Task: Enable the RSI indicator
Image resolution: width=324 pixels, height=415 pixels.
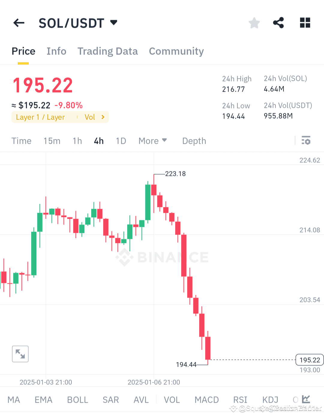Action: (x=240, y=399)
